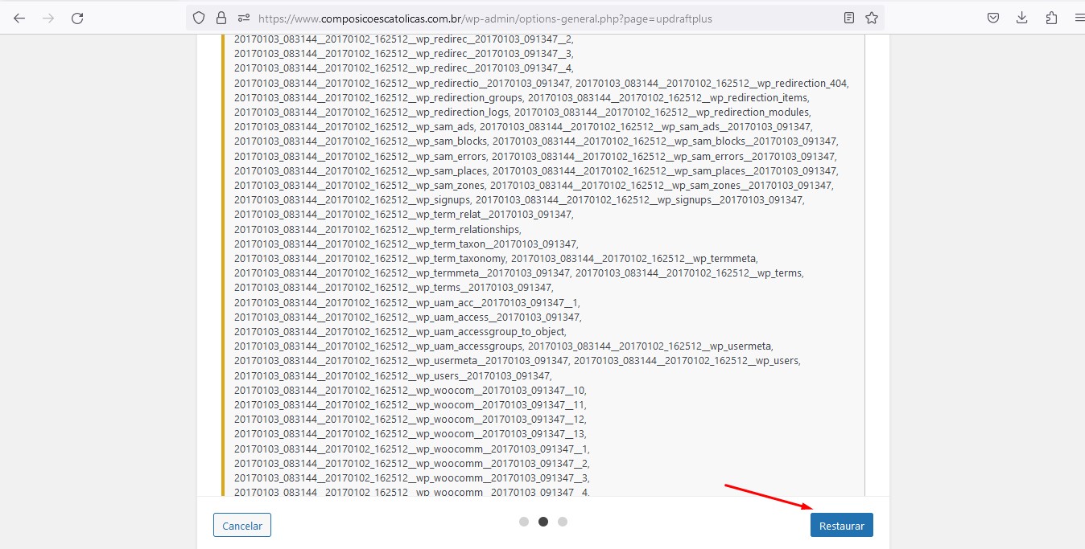Screen dimensions: 1085x549
Task: Open the browser downloads panel
Action: point(1022,18)
